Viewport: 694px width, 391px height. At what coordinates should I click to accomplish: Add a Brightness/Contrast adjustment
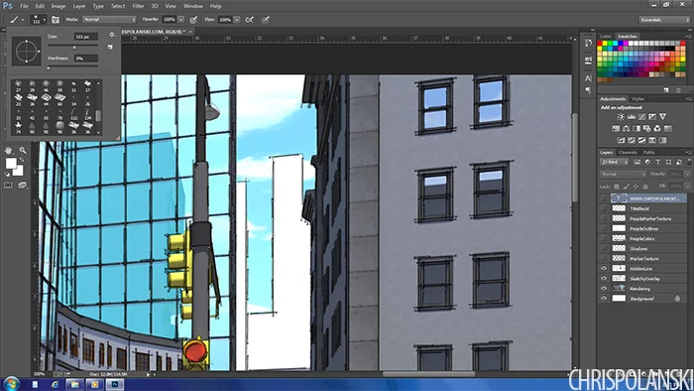pos(621,117)
